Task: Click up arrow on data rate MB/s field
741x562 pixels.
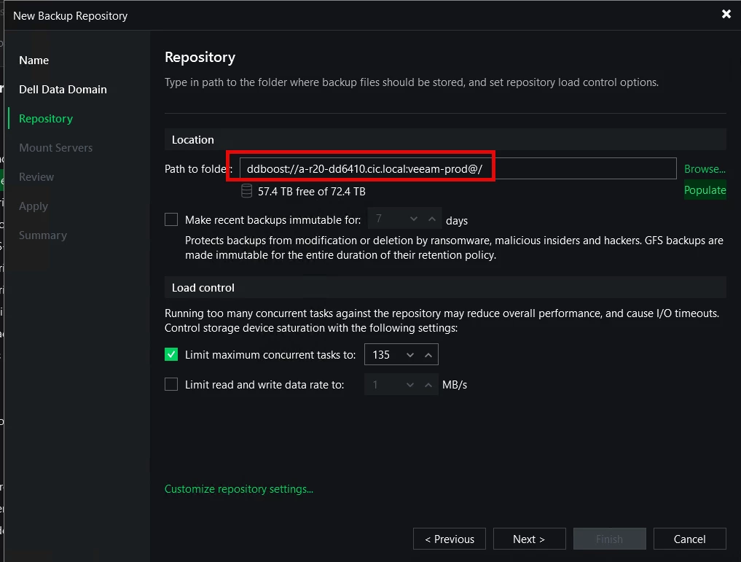Action: (x=428, y=384)
